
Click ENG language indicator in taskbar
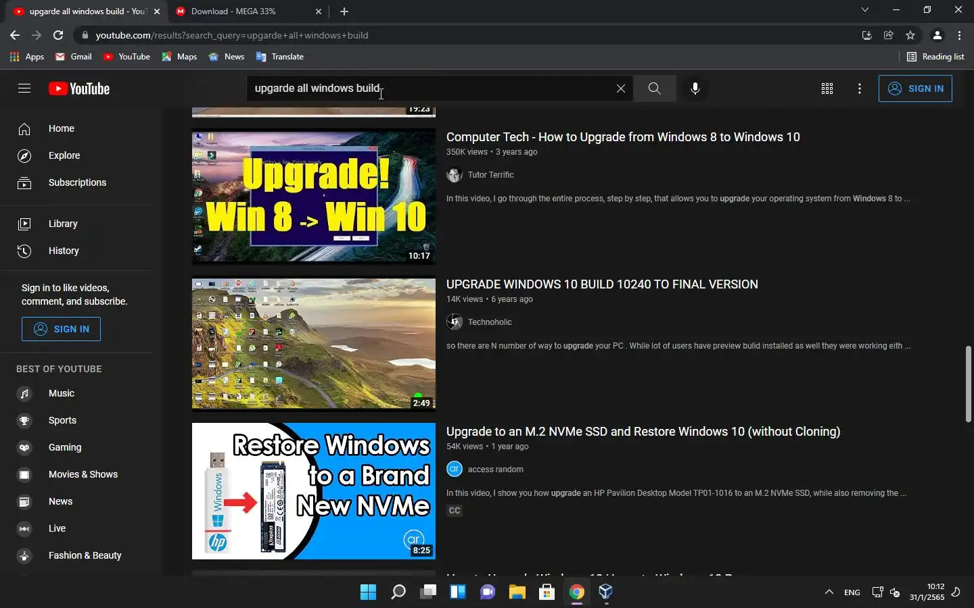click(x=852, y=592)
